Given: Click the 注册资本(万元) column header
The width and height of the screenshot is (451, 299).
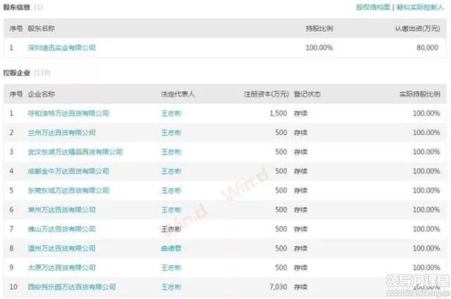Looking at the screenshot, I should [266, 94].
